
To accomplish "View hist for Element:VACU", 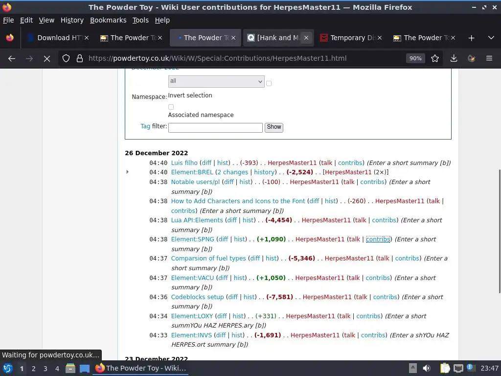I will (x=239, y=278).
